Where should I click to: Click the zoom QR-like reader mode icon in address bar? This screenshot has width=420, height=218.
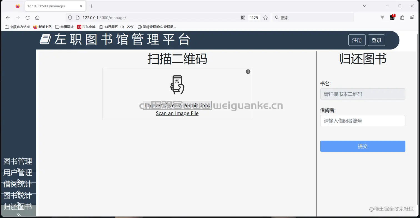[x=242, y=17]
